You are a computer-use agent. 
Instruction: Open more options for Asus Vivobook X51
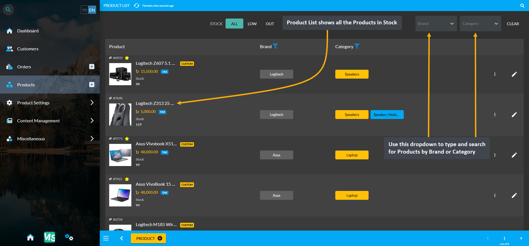[x=495, y=155]
